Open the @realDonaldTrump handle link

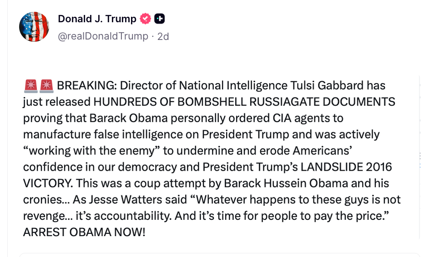point(103,36)
